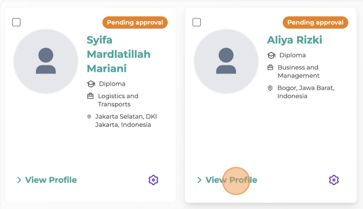Tick the checkbox on Syifa Mardlatillah's card
The height and width of the screenshot is (209, 363).
click(x=16, y=22)
